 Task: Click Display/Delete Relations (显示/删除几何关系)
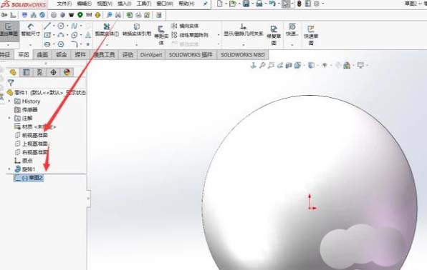[243, 30]
